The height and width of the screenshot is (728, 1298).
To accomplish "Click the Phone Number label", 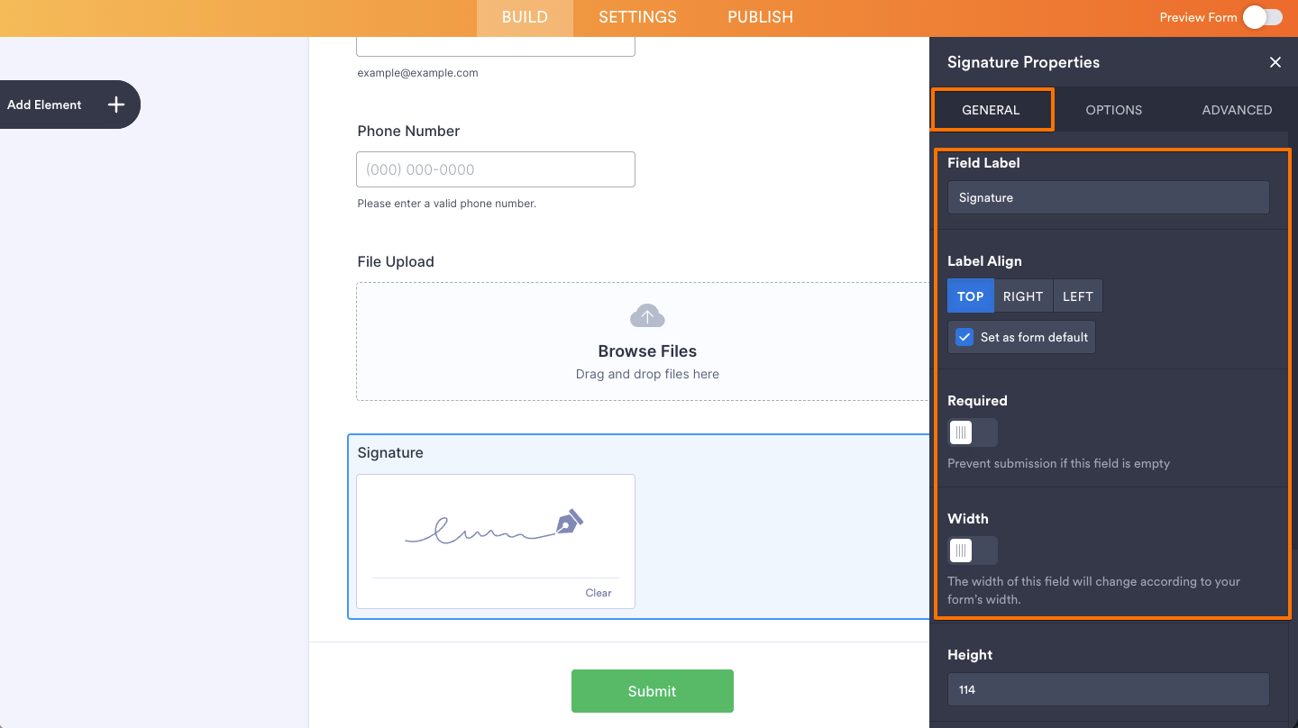I will click(x=408, y=131).
